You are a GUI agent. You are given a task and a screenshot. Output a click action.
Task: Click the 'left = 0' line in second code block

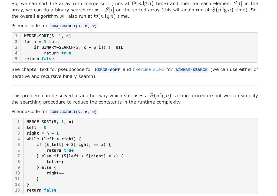click(37, 128)
